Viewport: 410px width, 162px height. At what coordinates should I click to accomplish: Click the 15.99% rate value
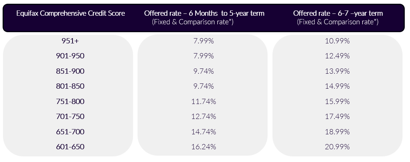337,101
